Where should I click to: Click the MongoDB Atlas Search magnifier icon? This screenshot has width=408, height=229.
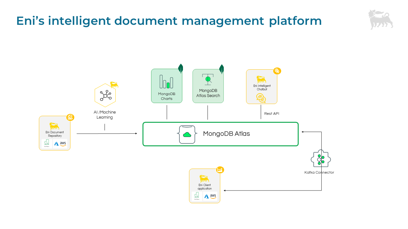click(208, 79)
